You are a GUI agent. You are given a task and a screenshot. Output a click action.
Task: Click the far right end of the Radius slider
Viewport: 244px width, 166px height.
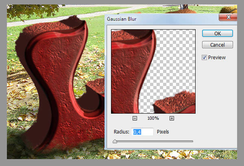pyautogui.click(x=192, y=141)
